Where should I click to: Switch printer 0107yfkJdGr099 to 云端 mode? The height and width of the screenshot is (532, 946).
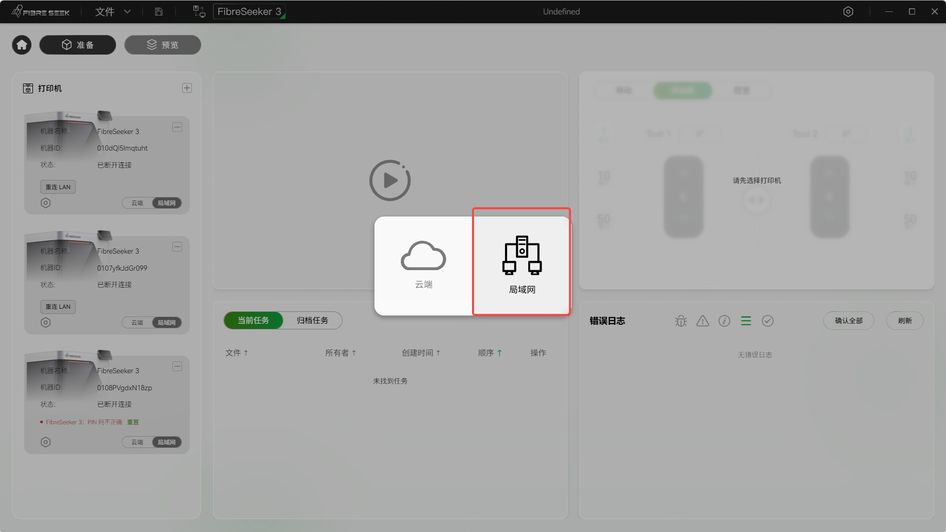[x=137, y=323]
